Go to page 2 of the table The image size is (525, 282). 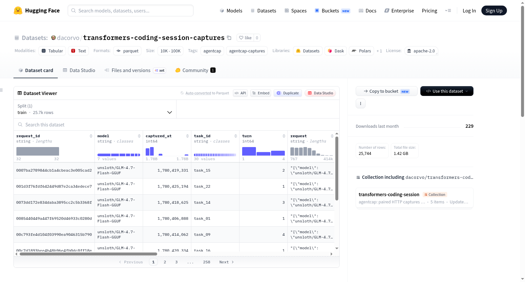pos(165,262)
